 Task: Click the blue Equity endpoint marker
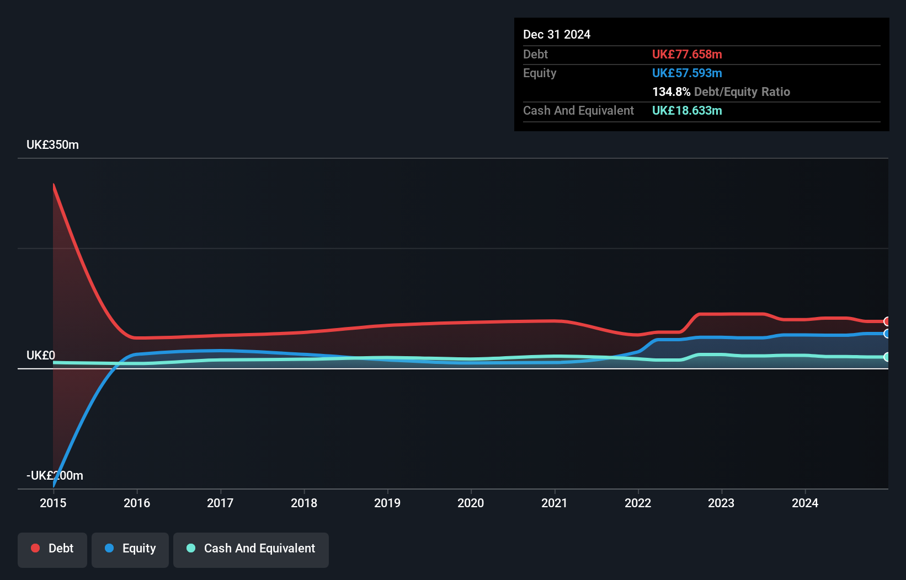tap(887, 334)
